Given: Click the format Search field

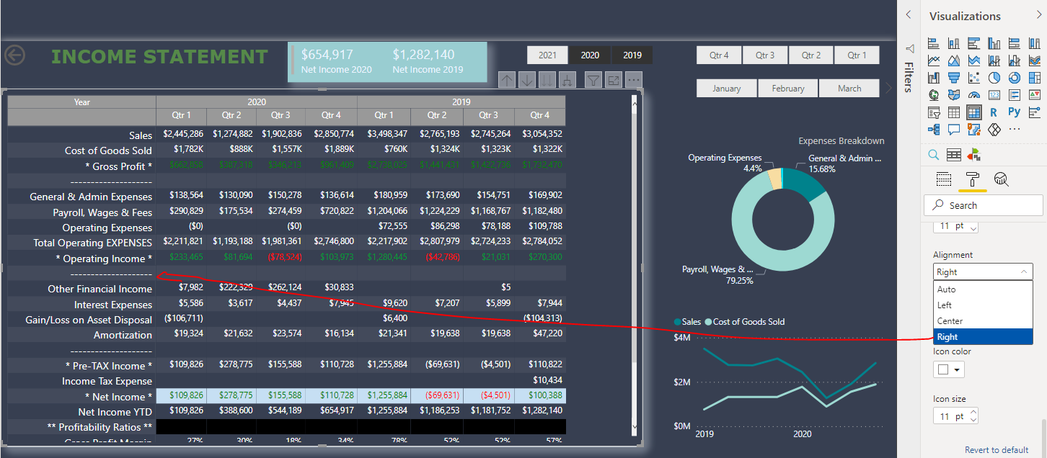Looking at the screenshot, I should point(984,205).
